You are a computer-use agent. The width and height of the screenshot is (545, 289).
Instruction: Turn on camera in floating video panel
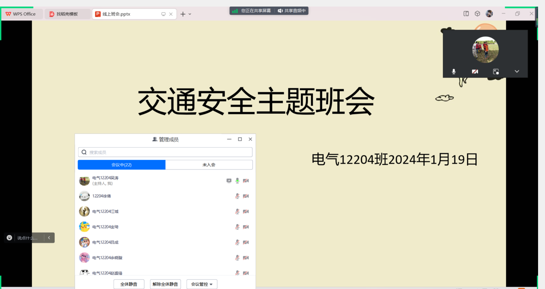[x=475, y=71]
